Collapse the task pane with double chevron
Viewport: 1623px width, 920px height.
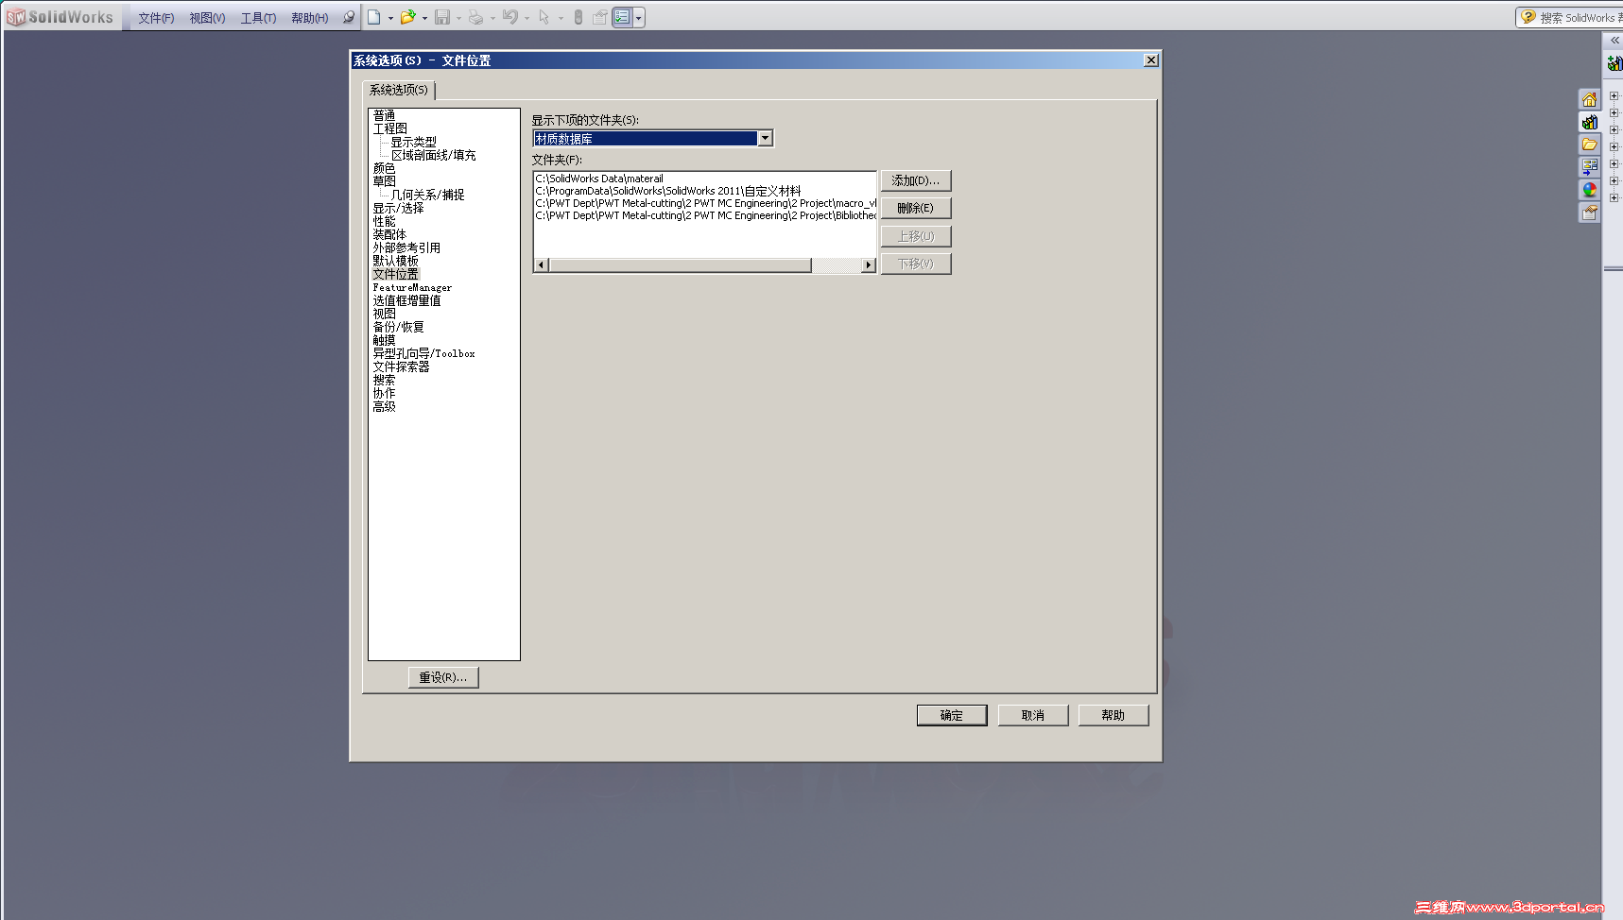point(1614,41)
